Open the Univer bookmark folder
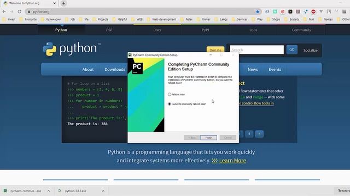This screenshot has width=350, height=196. (x=203, y=20)
